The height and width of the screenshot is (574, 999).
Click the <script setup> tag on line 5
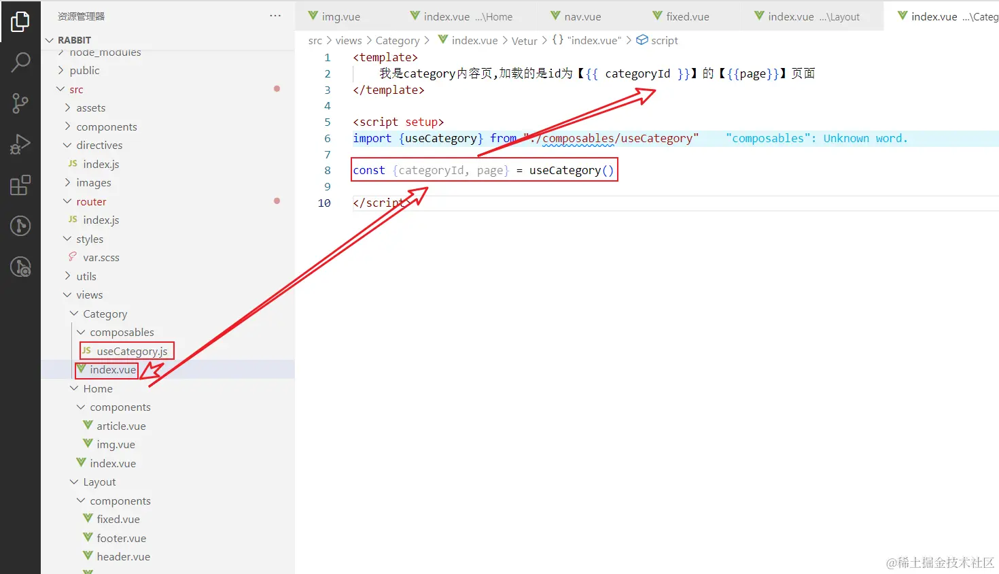click(x=398, y=122)
